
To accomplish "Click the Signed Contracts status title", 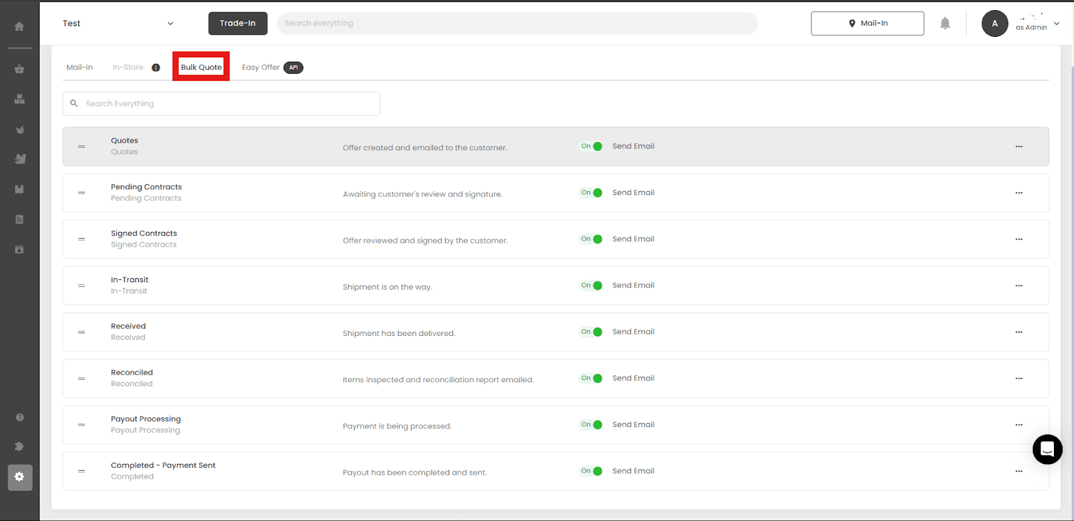I will click(144, 233).
